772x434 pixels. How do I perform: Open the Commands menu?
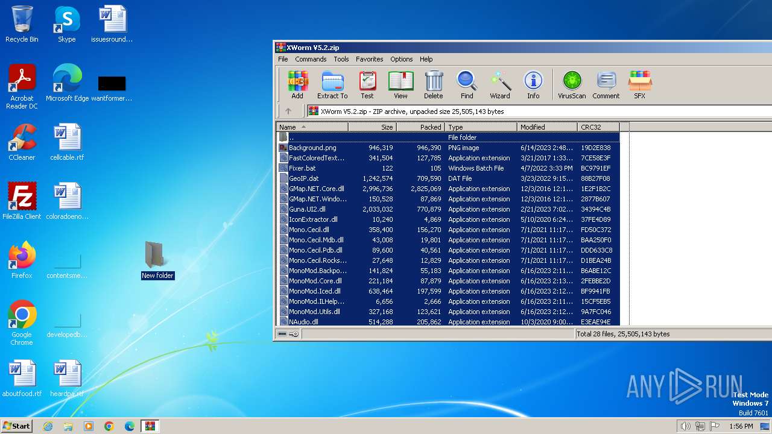[311, 59]
